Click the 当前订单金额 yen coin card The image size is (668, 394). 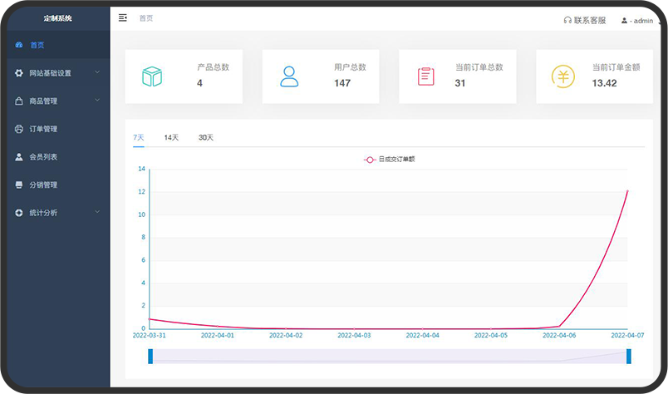[594, 76]
